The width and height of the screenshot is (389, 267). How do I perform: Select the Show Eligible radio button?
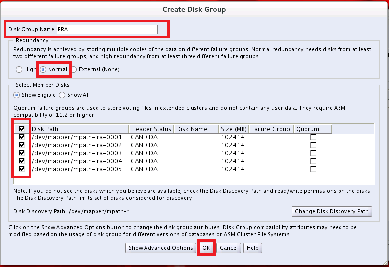click(x=17, y=95)
